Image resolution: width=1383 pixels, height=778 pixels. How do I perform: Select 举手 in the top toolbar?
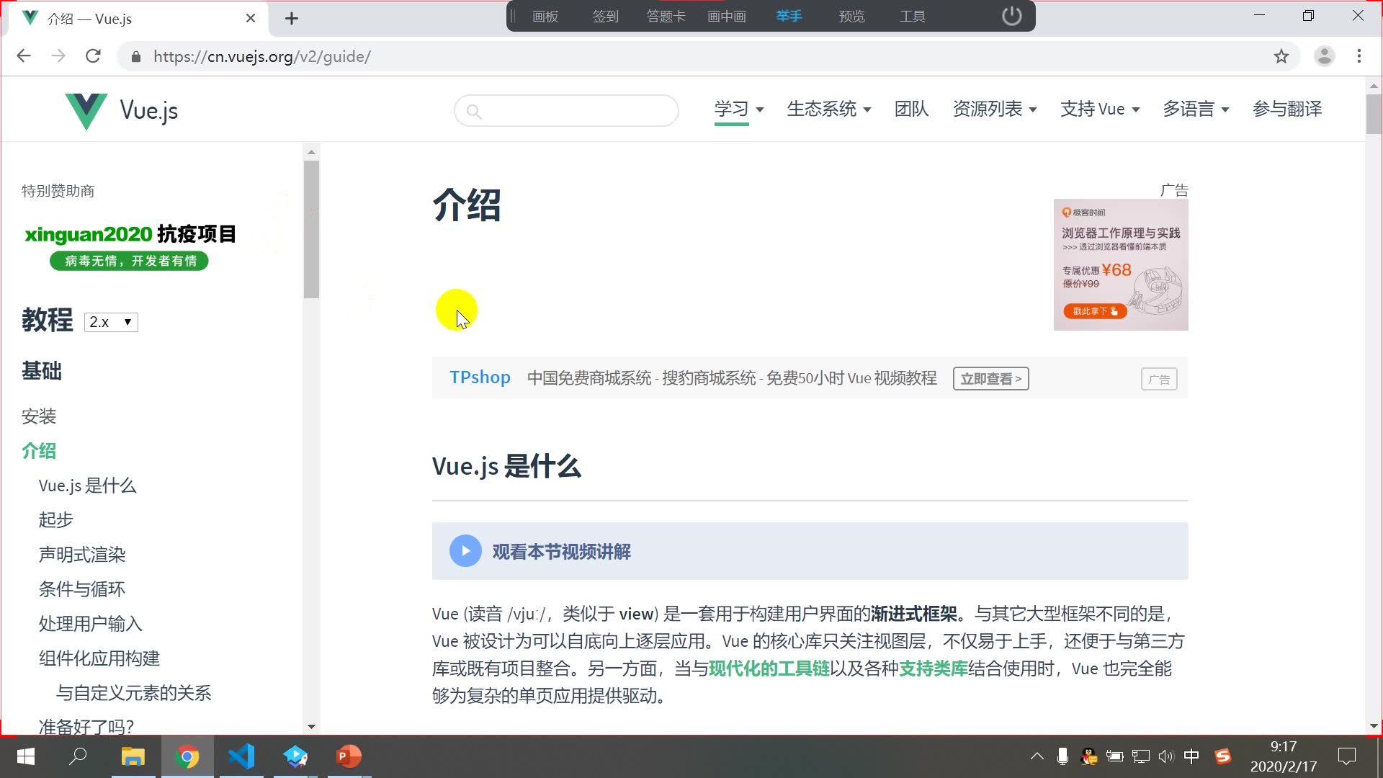tap(789, 16)
